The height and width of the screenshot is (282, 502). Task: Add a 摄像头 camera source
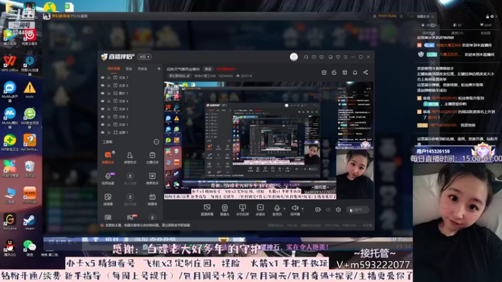point(225,210)
